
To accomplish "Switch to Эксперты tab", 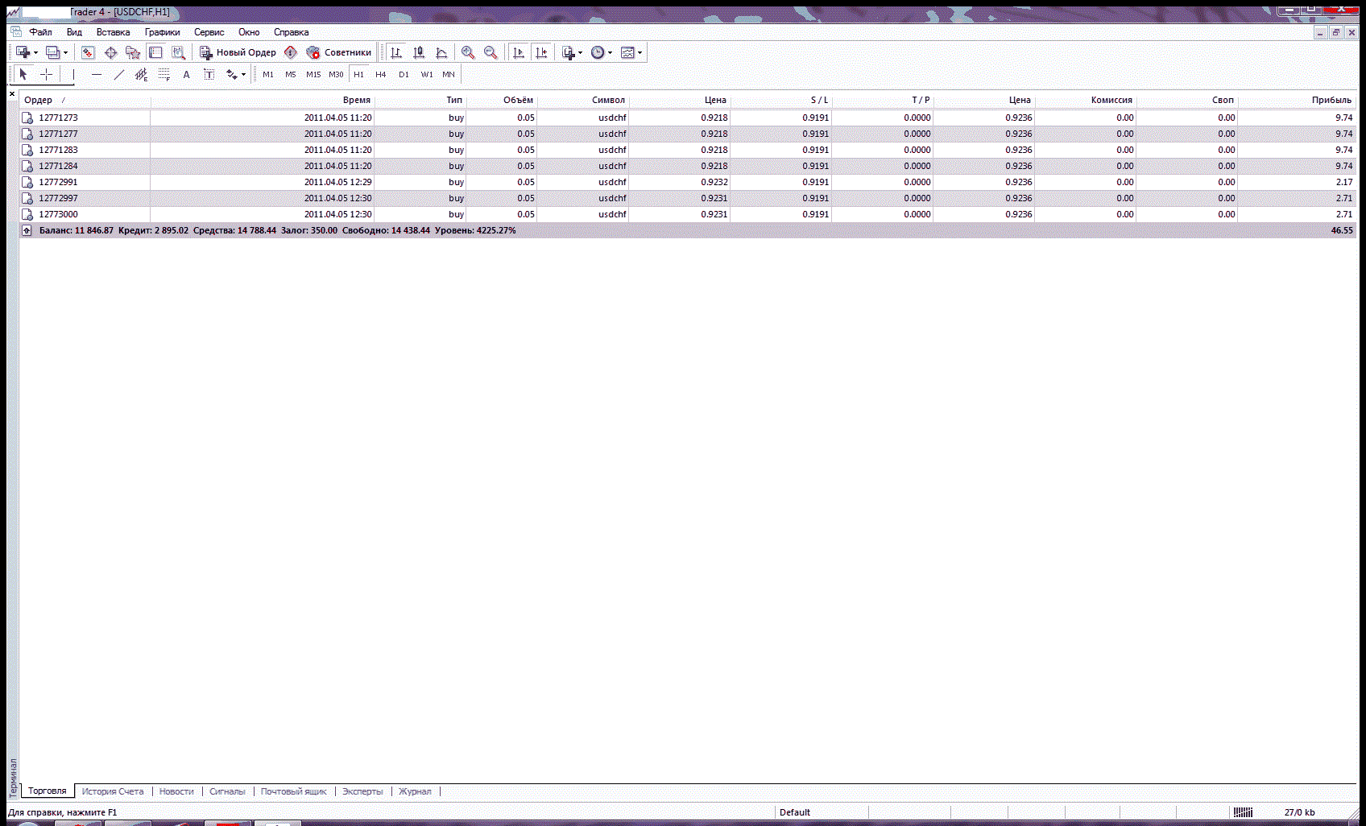I will 362,791.
